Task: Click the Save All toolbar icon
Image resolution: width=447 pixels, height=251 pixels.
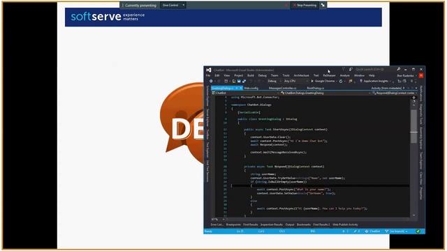Action: (x=244, y=81)
